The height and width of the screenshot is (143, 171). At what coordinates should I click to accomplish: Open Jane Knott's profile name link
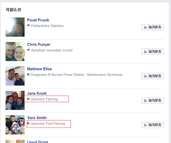click(x=37, y=93)
